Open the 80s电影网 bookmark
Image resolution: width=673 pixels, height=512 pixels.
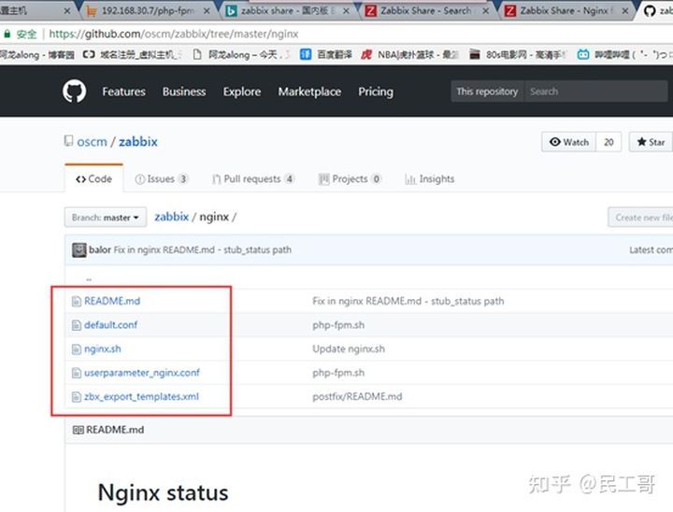click(x=518, y=54)
